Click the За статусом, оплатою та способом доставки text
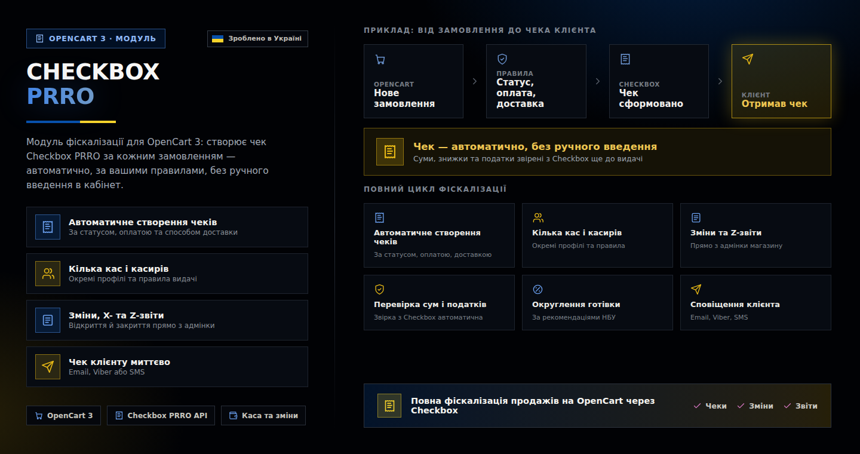860x454 pixels. point(153,232)
